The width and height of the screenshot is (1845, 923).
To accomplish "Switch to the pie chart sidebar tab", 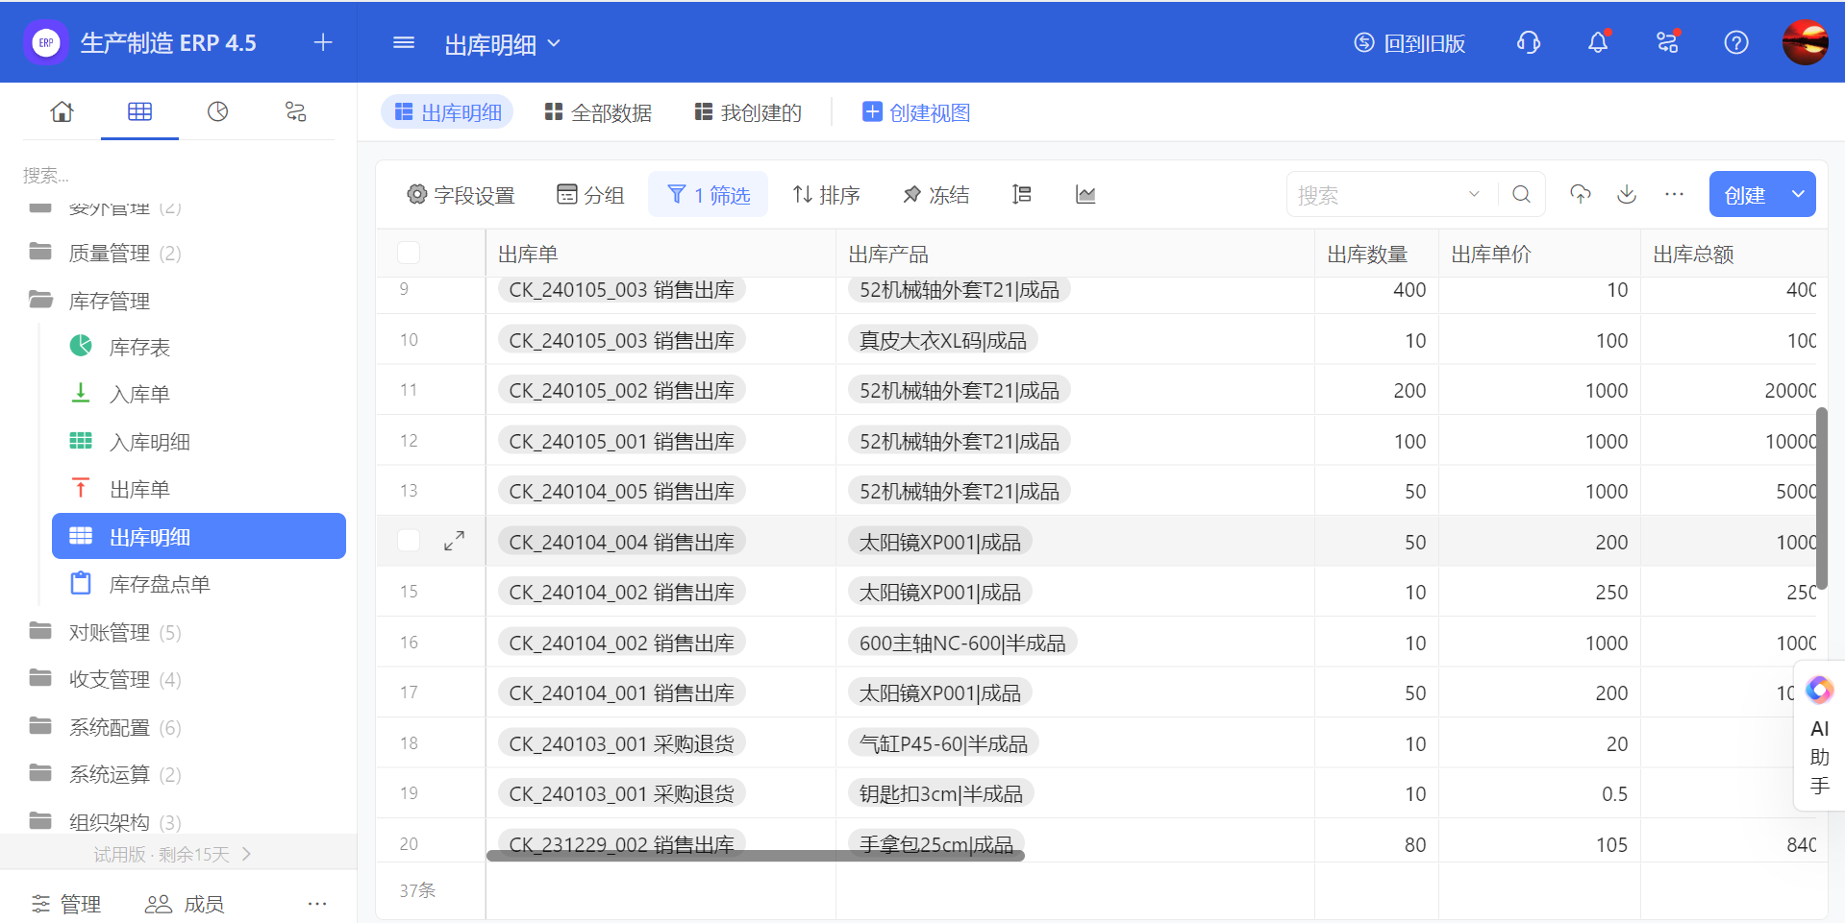I will (x=218, y=112).
